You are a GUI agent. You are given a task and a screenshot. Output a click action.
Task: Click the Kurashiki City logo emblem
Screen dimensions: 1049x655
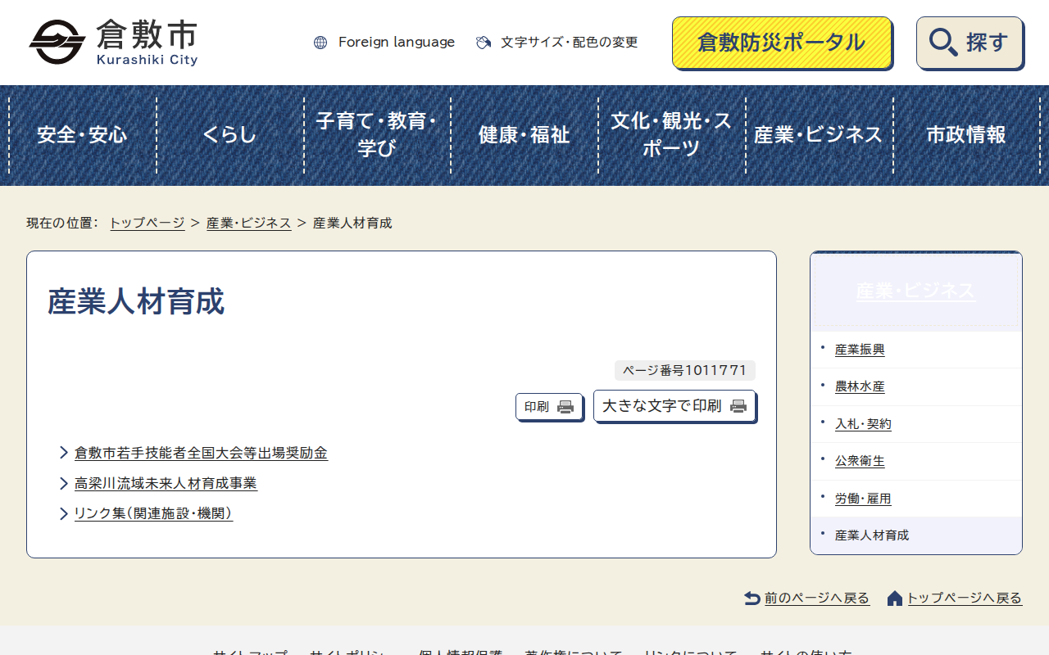pos(57,43)
